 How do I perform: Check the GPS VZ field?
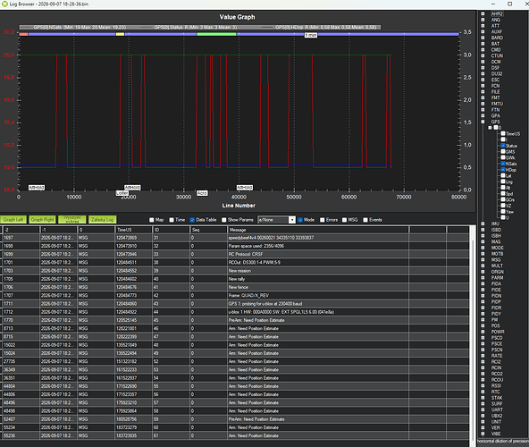[x=503, y=206]
